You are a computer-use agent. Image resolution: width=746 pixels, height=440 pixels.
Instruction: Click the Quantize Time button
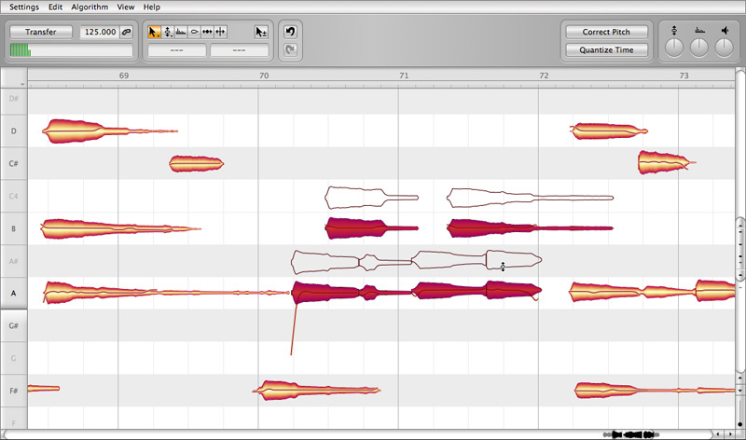(606, 50)
